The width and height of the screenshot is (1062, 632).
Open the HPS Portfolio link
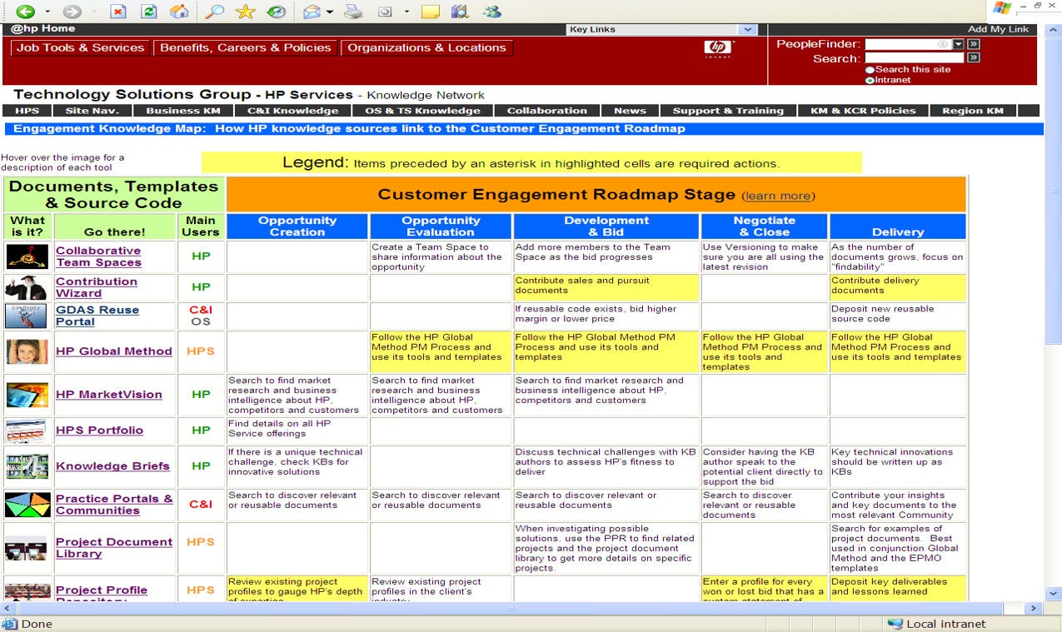coord(99,430)
